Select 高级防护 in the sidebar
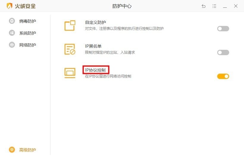244x161 pixels. (28, 150)
